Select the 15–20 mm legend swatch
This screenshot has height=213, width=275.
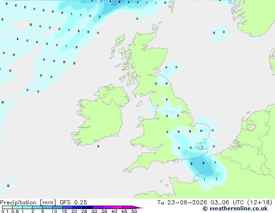[x=67, y=207]
